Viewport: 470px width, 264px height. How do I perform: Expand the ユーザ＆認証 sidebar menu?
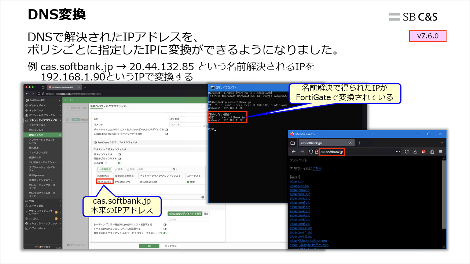pyautogui.click(x=43, y=206)
